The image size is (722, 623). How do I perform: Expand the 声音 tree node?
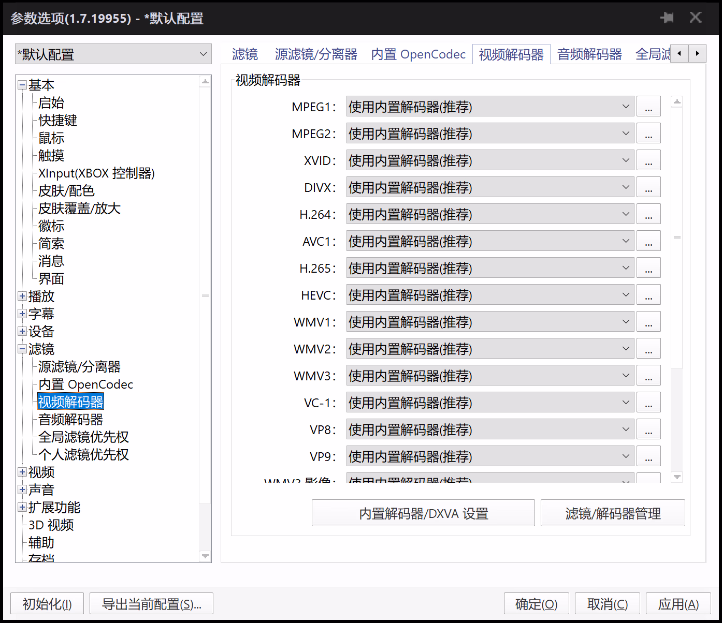(x=22, y=490)
